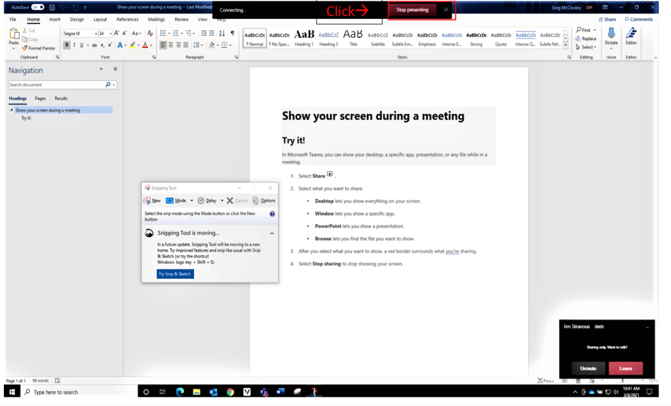Click Leave in the Teams call window
Viewport: 671px width, 406px height.
tap(626, 369)
